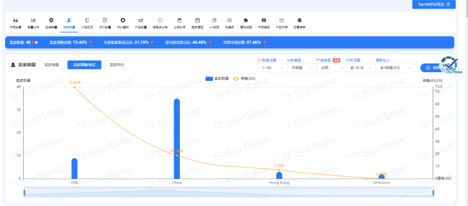Open the 产品数量 product count icon
Screen dimensions: 468x206
(140, 20)
